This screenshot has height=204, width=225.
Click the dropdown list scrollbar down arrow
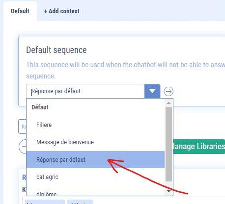click(x=169, y=191)
